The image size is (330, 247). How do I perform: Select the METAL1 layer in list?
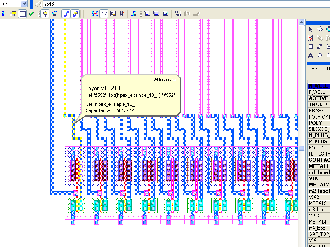[x=318, y=166]
